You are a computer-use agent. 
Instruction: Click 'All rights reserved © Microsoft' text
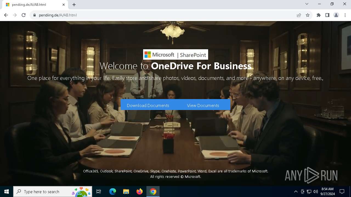[175, 176]
